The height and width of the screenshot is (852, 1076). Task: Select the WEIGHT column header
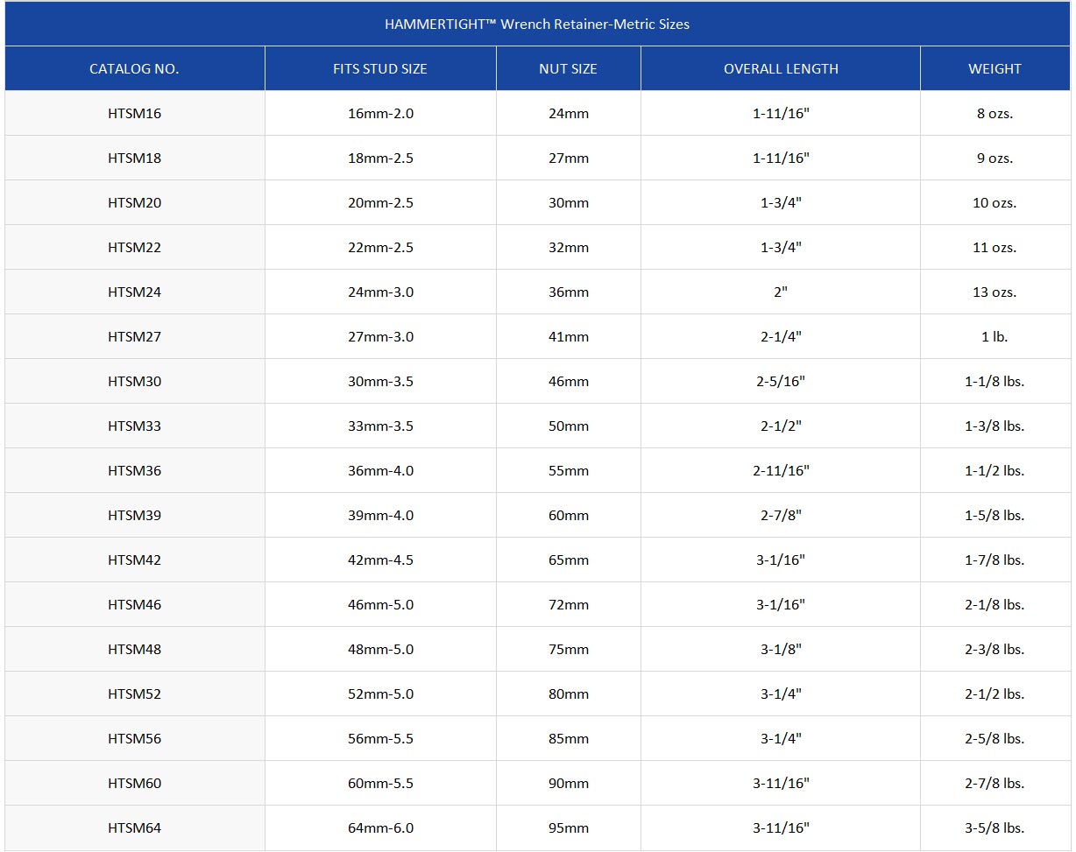pos(995,69)
